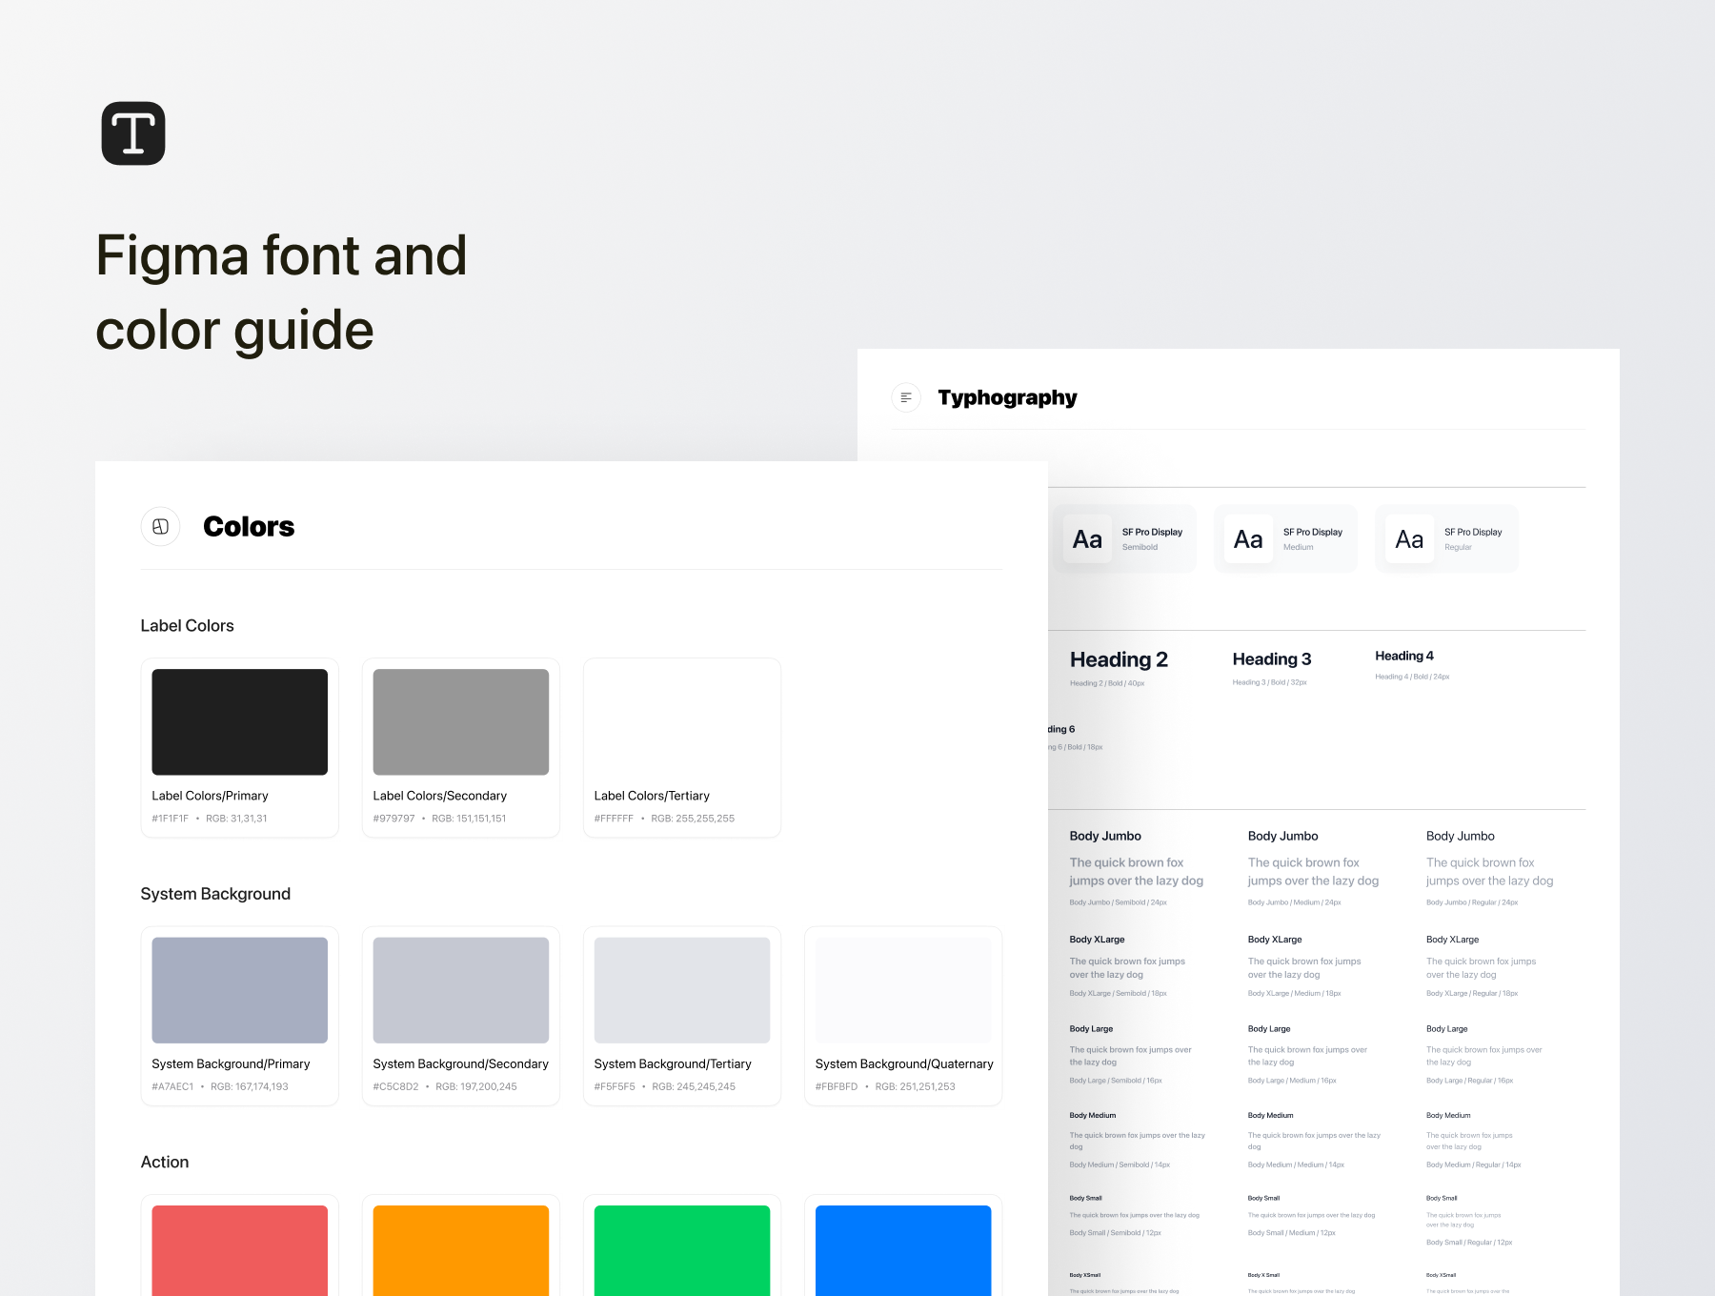Click the Heading 2 style sample

1119,658
